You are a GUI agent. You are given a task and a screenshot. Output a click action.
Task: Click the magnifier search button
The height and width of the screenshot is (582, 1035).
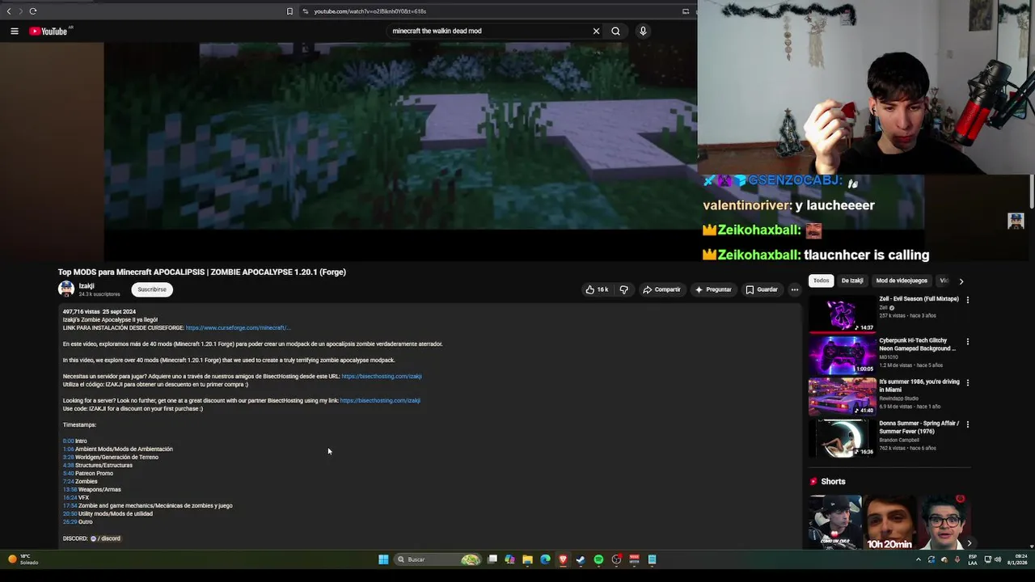click(x=615, y=31)
